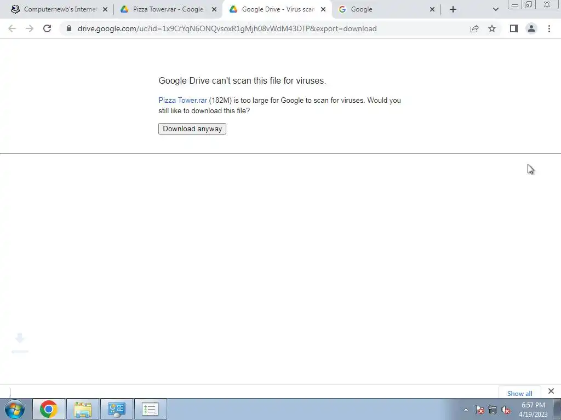Go forward with the browser forward arrow

[x=30, y=28]
